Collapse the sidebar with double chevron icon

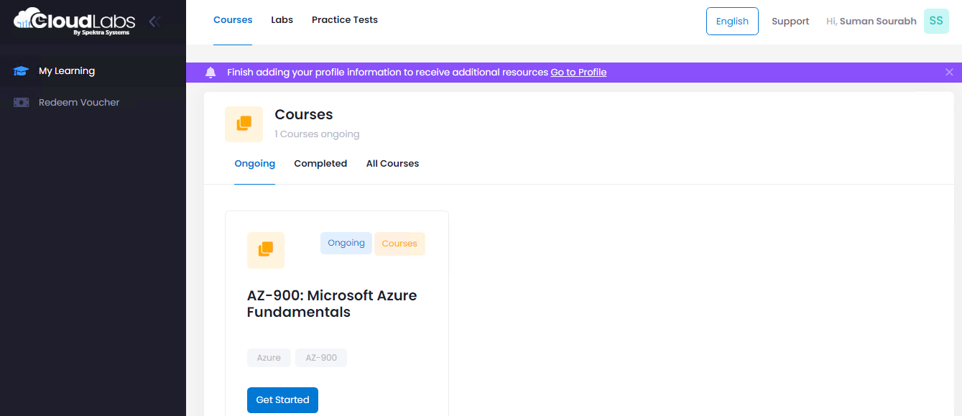(154, 22)
